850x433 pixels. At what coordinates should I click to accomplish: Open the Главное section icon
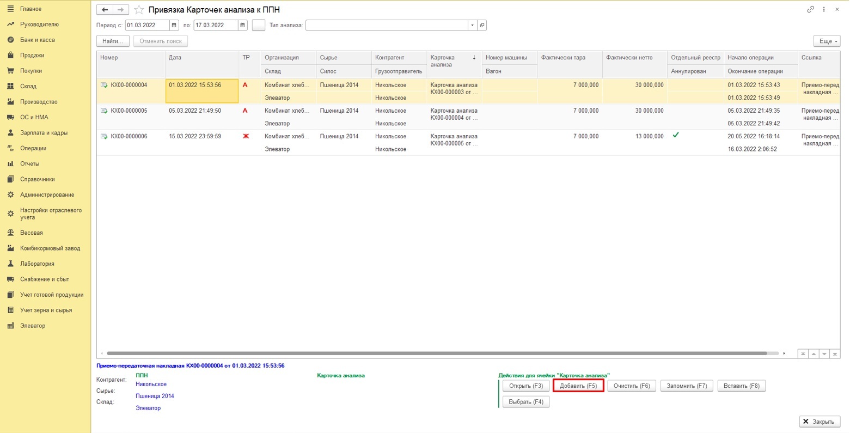click(x=10, y=9)
